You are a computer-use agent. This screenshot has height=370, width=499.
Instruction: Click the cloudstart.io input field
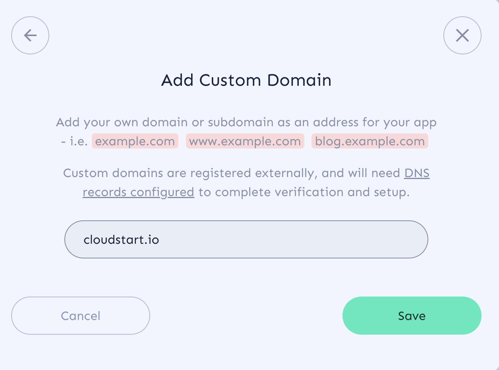(246, 239)
